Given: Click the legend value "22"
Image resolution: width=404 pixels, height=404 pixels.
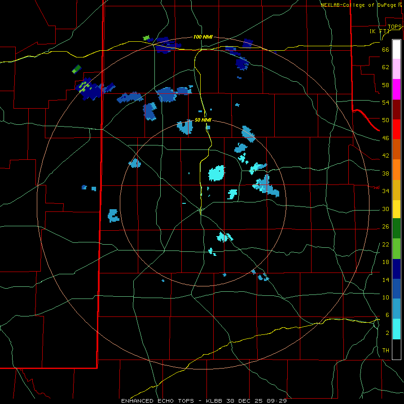Looking at the screenshot, I should click(386, 244).
